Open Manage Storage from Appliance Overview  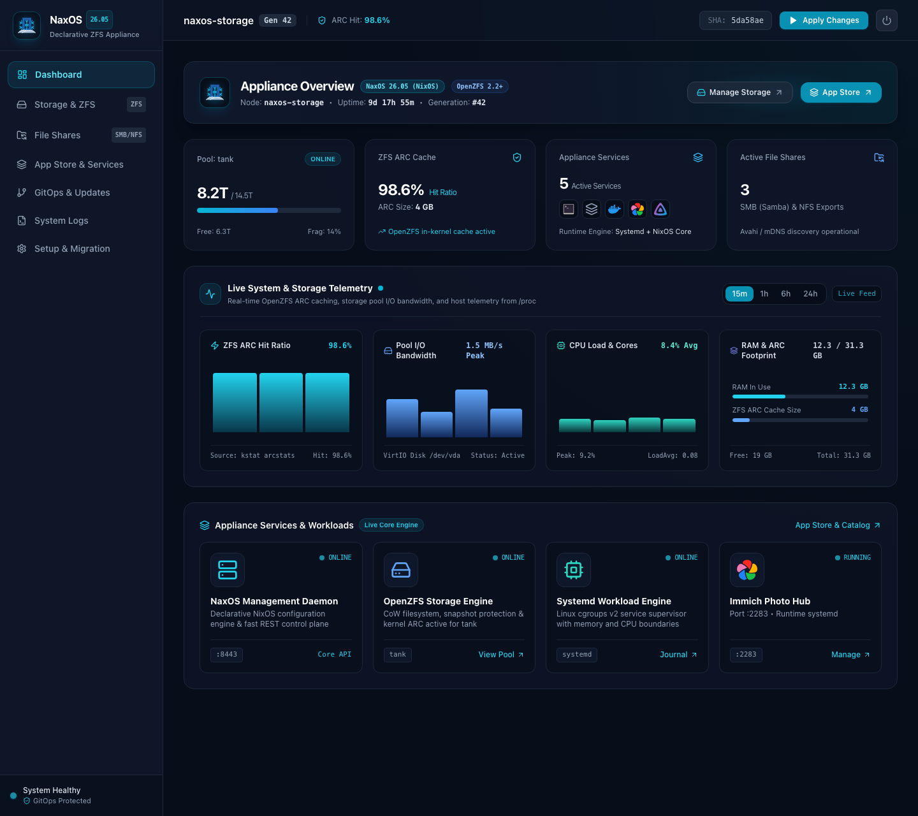[739, 92]
